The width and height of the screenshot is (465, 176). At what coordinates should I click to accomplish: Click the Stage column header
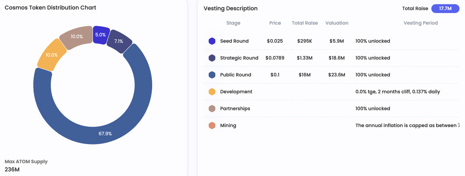233,23
